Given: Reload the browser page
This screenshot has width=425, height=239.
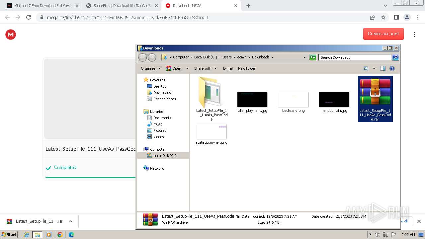Looking at the screenshot, I should [x=29, y=17].
